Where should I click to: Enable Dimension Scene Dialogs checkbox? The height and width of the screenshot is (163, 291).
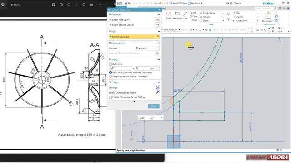coord(110,97)
